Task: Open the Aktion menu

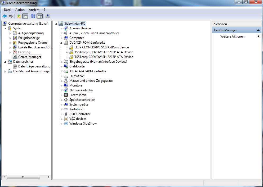Action: point(20,10)
